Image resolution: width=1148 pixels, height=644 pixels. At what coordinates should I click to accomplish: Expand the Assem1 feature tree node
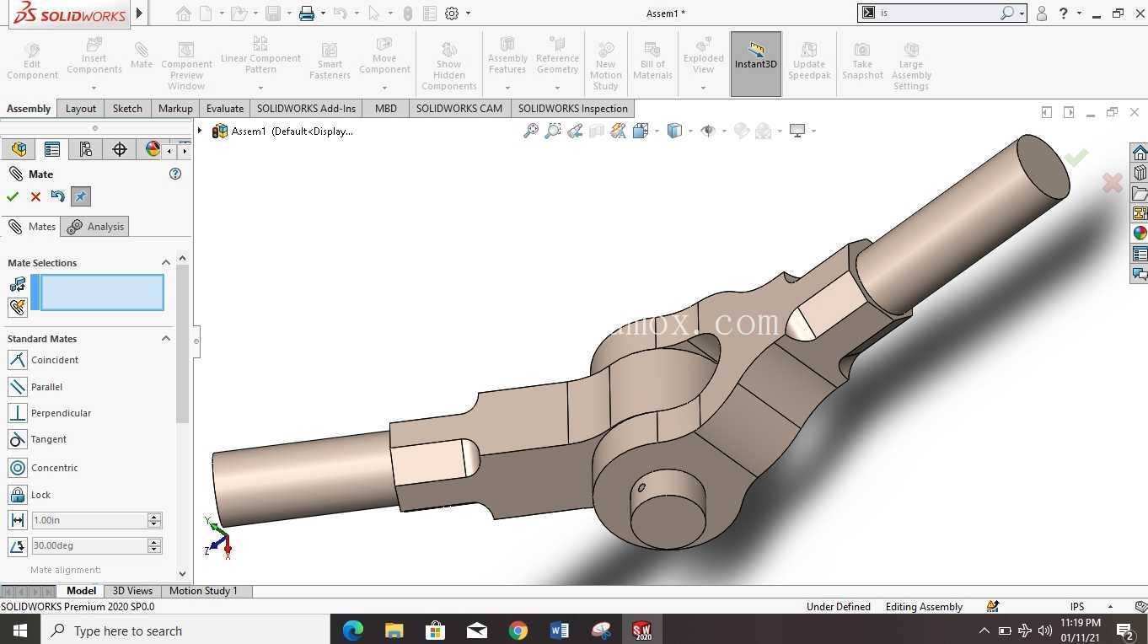pos(201,131)
